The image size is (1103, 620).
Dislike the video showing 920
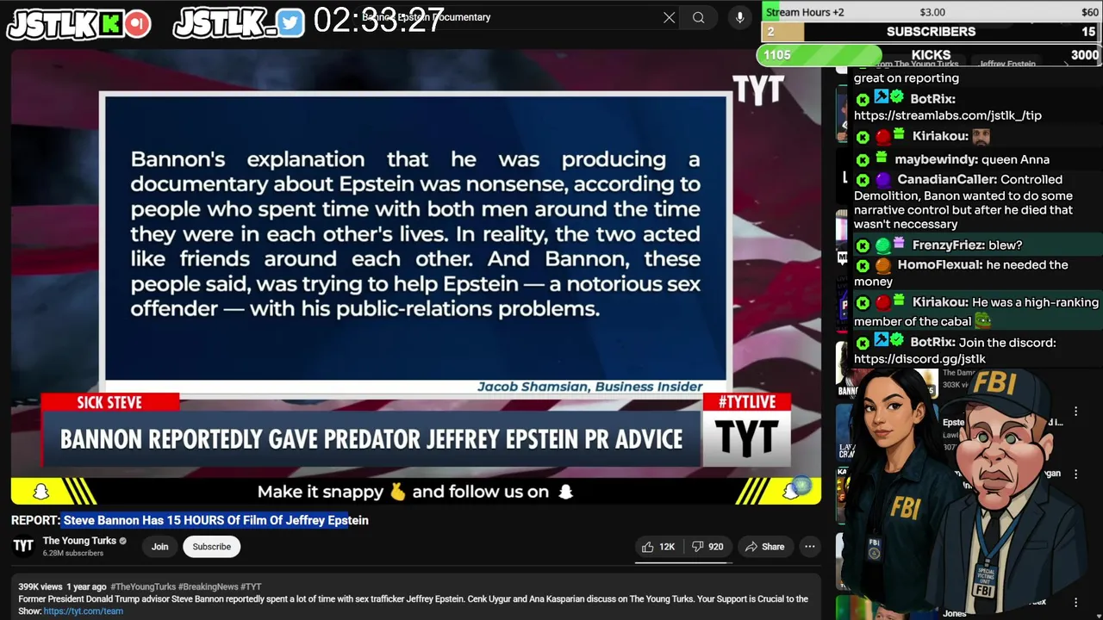tap(708, 547)
